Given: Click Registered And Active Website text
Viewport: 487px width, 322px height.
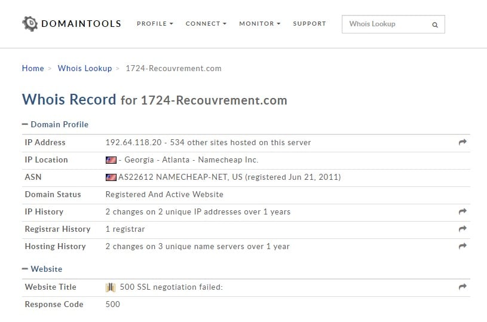Looking at the screenshot, I should [x=164, y=194].
